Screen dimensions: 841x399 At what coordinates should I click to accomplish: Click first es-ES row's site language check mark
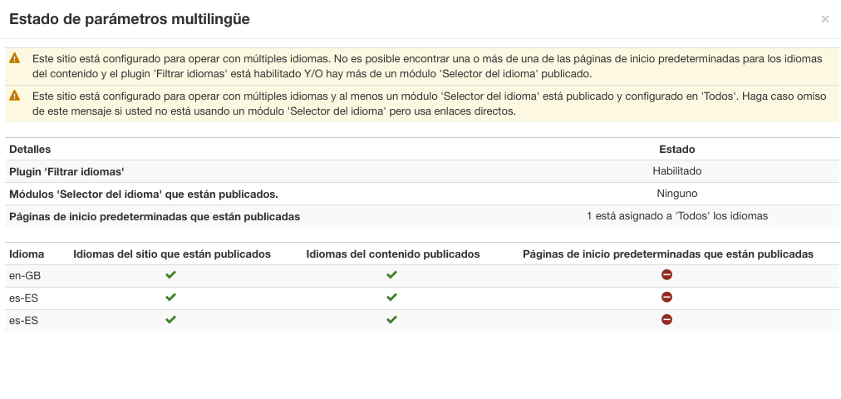point(170,297)
